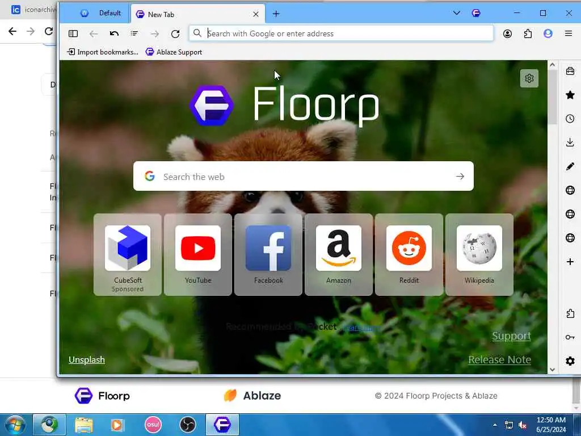Open the Wikipedia shortcut tile

pyautogui.click(x=479, y=255)
